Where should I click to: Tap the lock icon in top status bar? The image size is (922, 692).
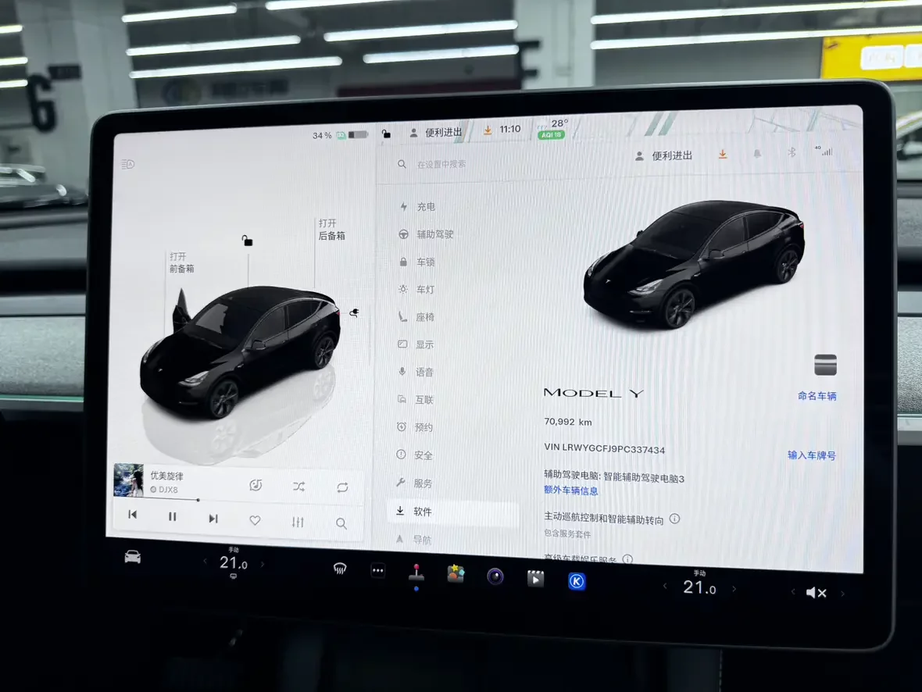coord(386,134)
